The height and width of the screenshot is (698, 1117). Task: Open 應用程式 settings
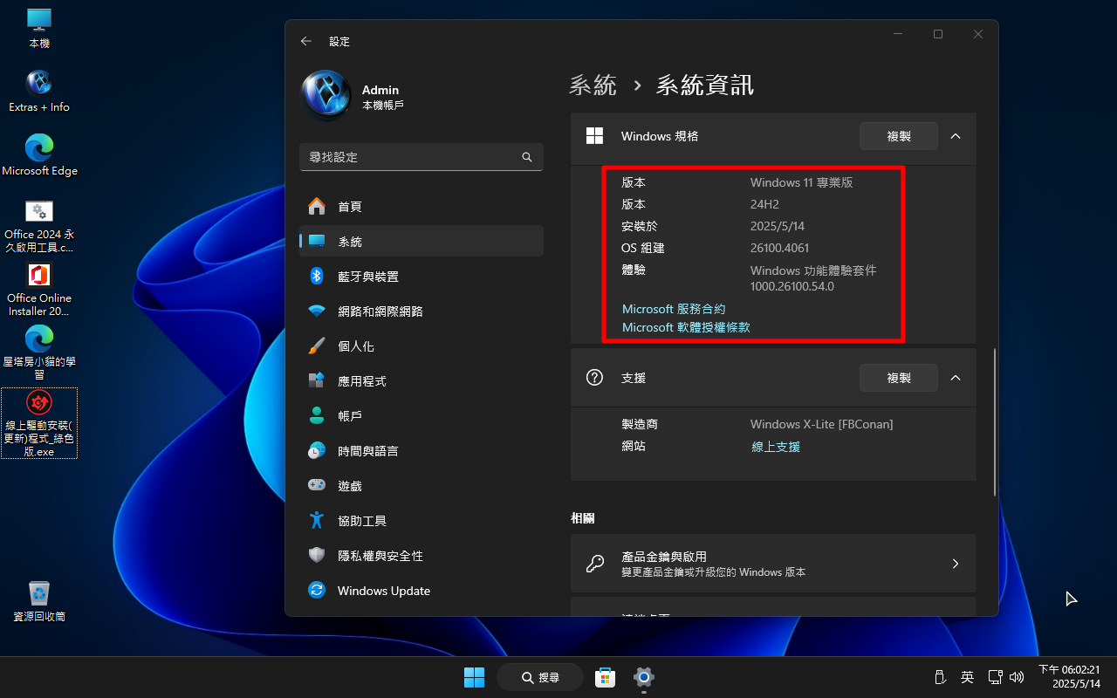(421, 381)
